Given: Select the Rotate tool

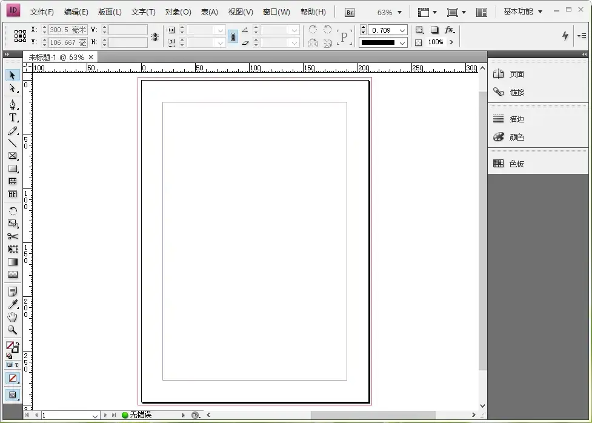Looking at the screenshot, I should point(13,211).
